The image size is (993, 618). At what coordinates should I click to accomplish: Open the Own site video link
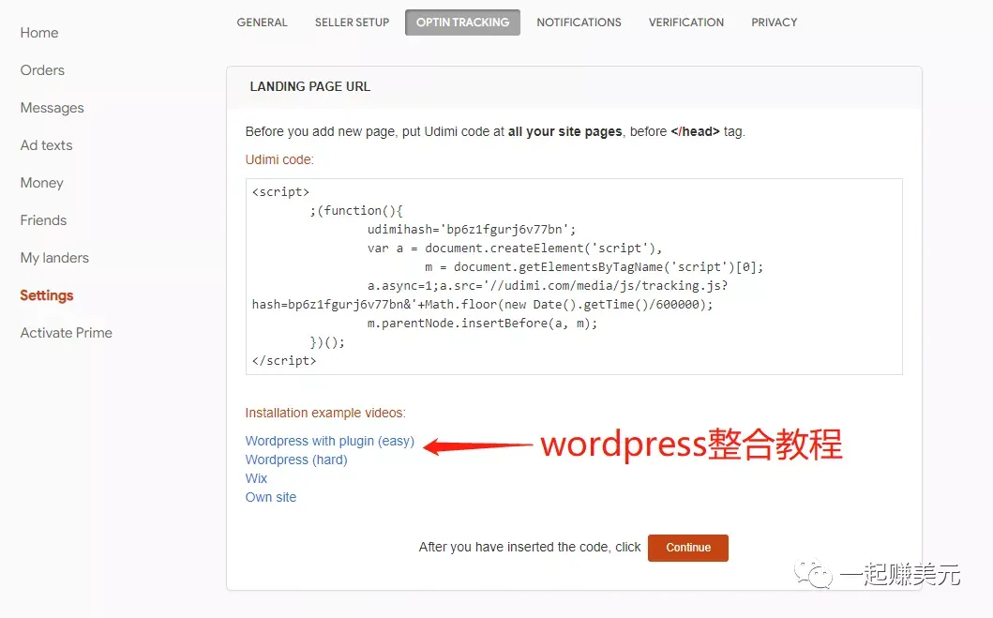point(271,497)
